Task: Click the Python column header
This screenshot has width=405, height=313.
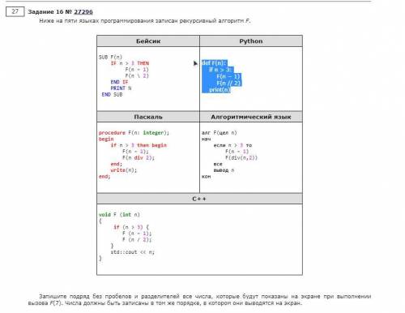Action: coord(251,41)
